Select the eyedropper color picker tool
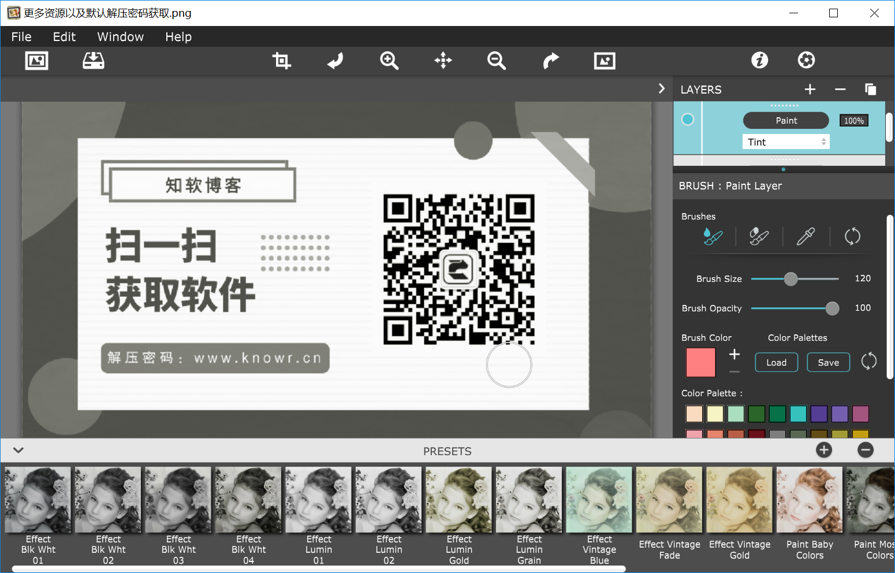The height and width of the screenshot is (573, 895). pos(805,236)
